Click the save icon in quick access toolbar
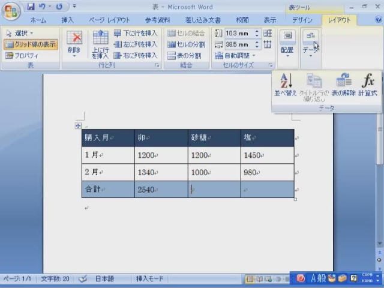This screenshot has width=384, height=288. pyautogui.click(x=30, y=7)
